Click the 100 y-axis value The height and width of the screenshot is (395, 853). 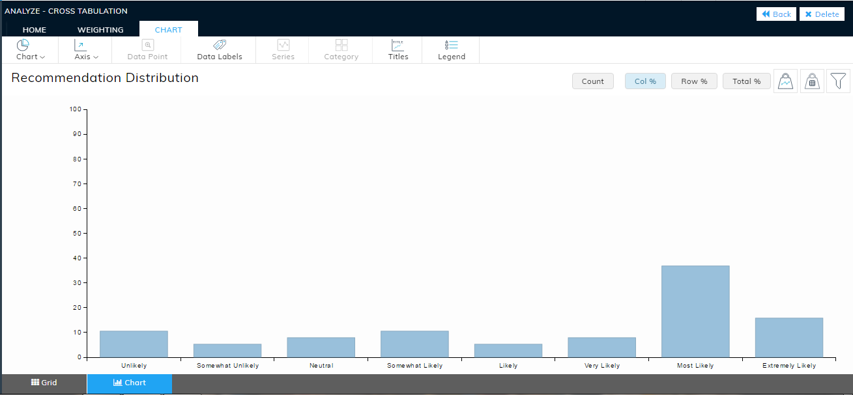pos(75,109)
